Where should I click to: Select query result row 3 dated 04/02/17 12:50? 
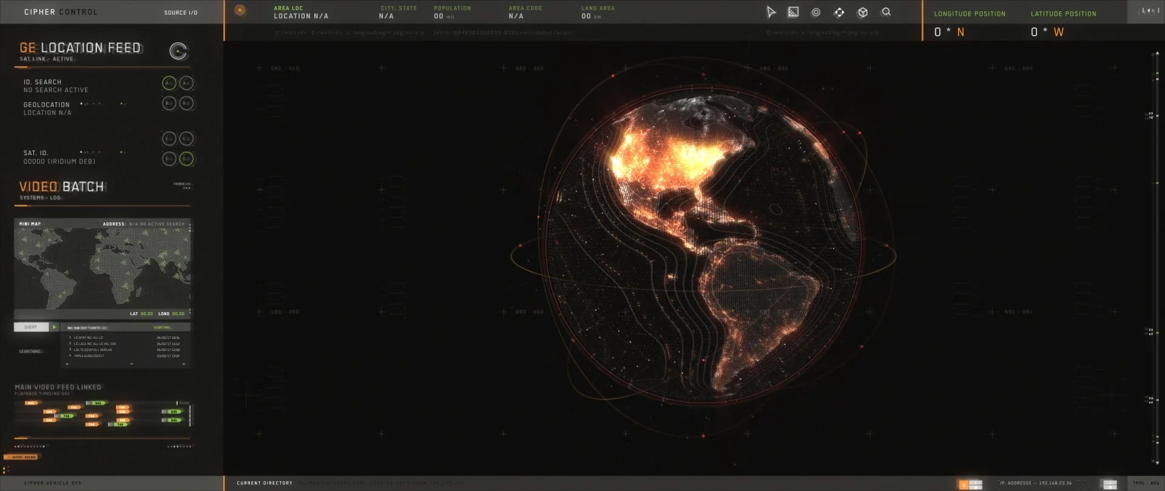124,350
